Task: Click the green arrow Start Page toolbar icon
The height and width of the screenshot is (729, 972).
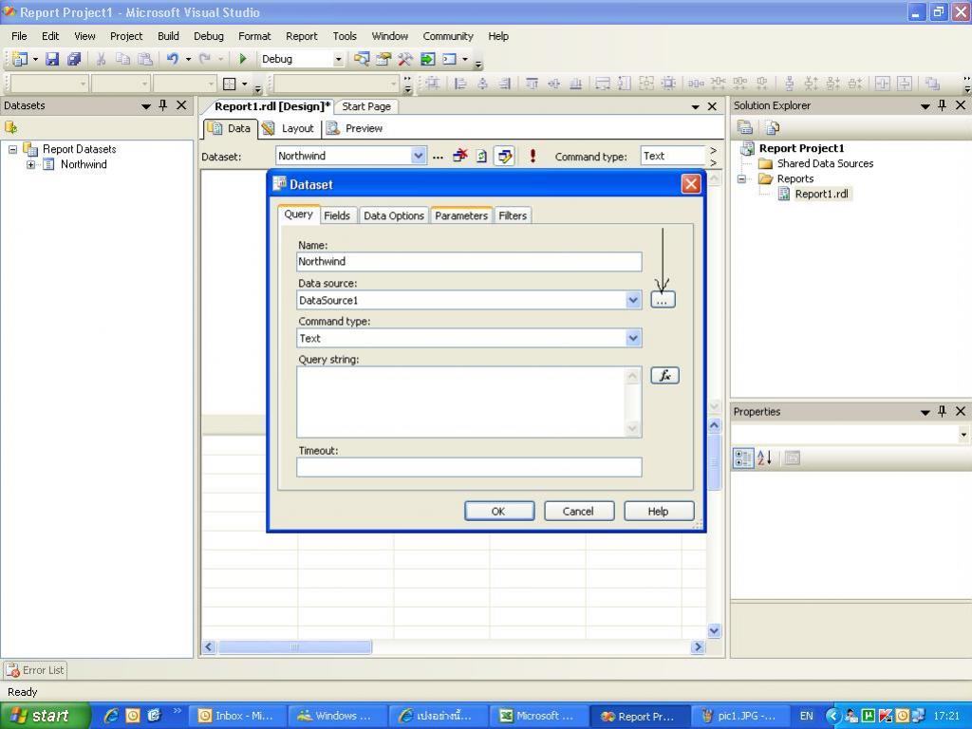Action: [428, 59]
